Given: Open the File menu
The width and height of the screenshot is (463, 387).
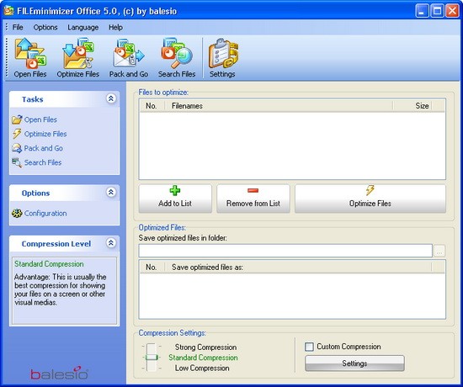Looking at the screenshot, I should [18, 27].
